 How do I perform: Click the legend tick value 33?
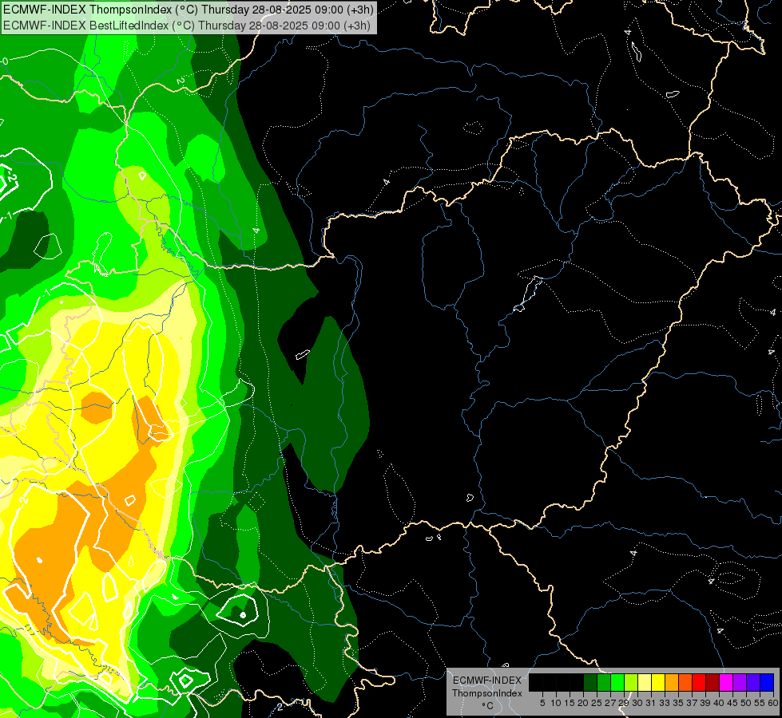(x=665, y=703)
